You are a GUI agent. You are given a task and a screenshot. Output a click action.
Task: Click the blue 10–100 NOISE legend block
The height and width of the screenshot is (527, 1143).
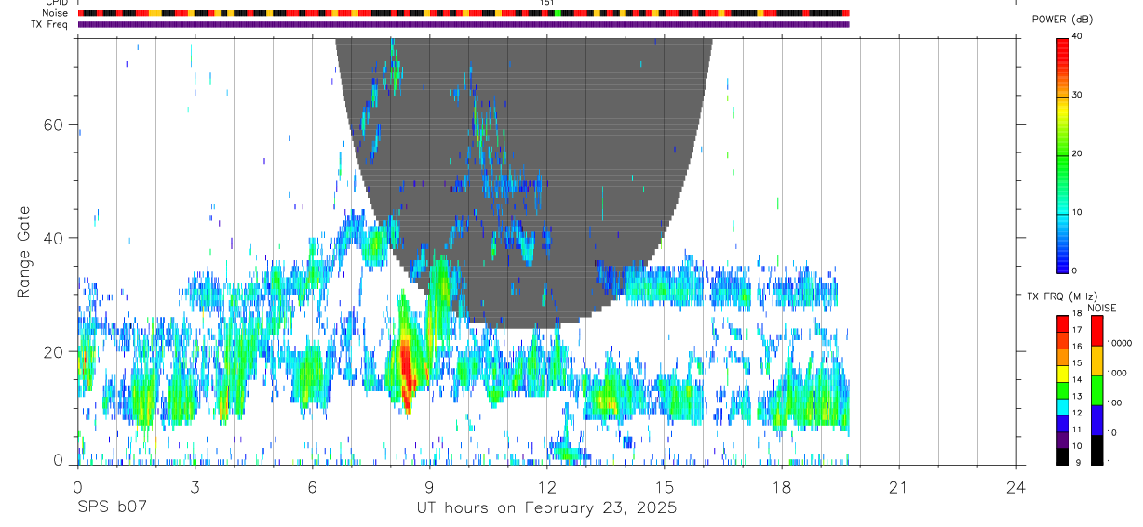click(1097, 420)
